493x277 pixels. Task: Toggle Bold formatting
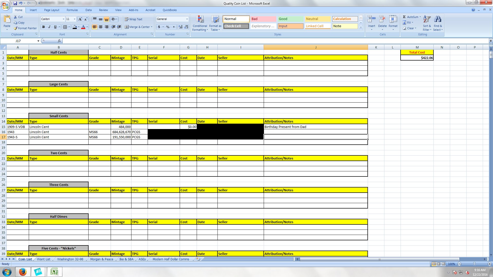[43, 27]
